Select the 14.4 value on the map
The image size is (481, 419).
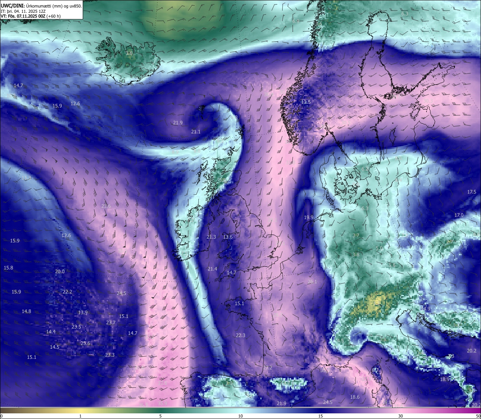pyautogui.click(x=51, y=332)
